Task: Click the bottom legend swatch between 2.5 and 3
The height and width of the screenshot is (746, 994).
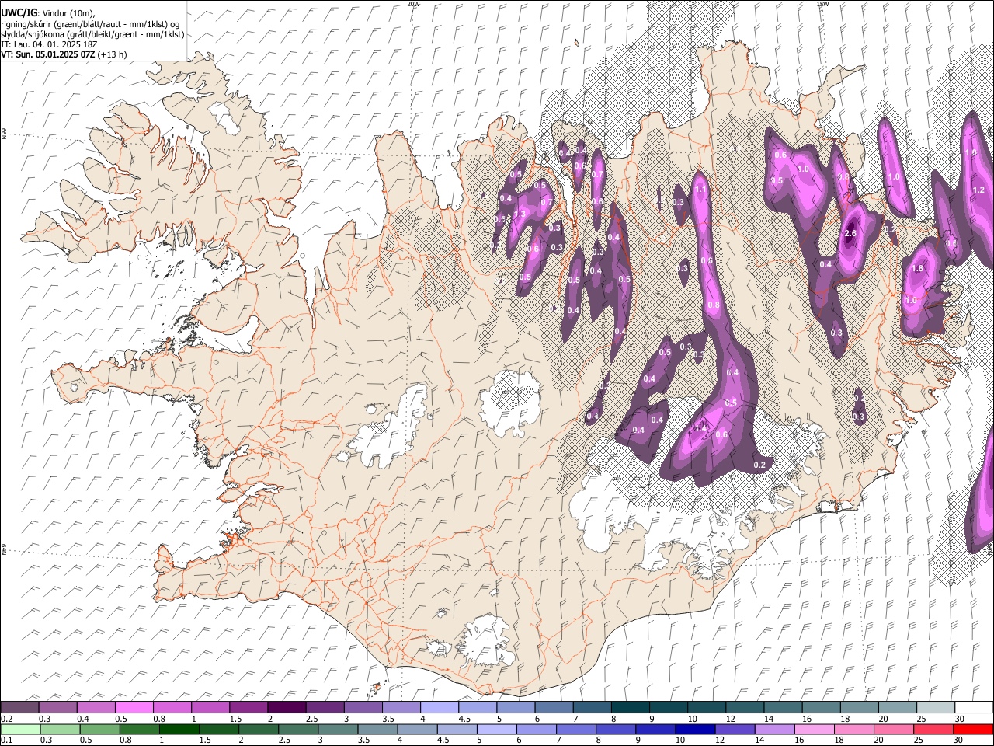Action: coord(297,729)
